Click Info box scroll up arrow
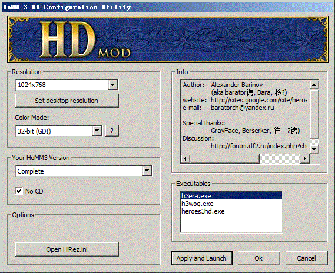Screen dimensions: 335x273 (314, 85)
